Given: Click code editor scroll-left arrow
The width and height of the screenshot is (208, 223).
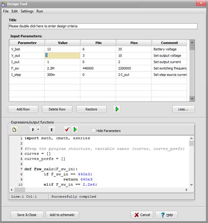Looking at the screenshot, I should [x=12, y=190].
